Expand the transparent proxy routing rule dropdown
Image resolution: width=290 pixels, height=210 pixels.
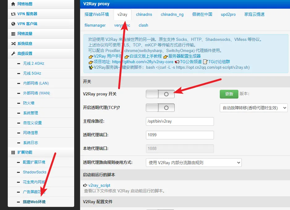tap(193, 163)
